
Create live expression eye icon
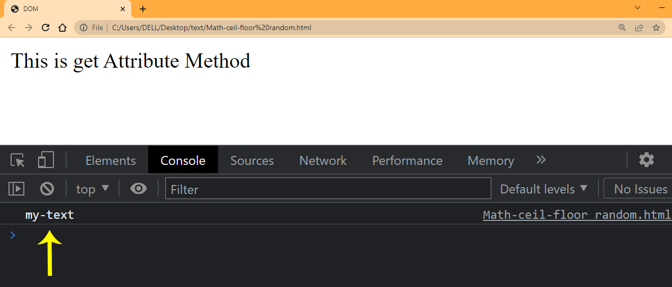139,188
